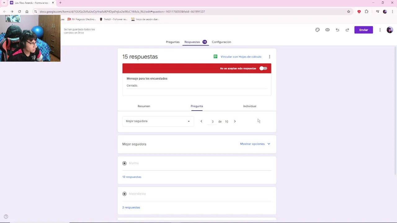The width and height of the screenshot is (397, 223).
Task: View site information icon in address bar
Action: point(36,11)
